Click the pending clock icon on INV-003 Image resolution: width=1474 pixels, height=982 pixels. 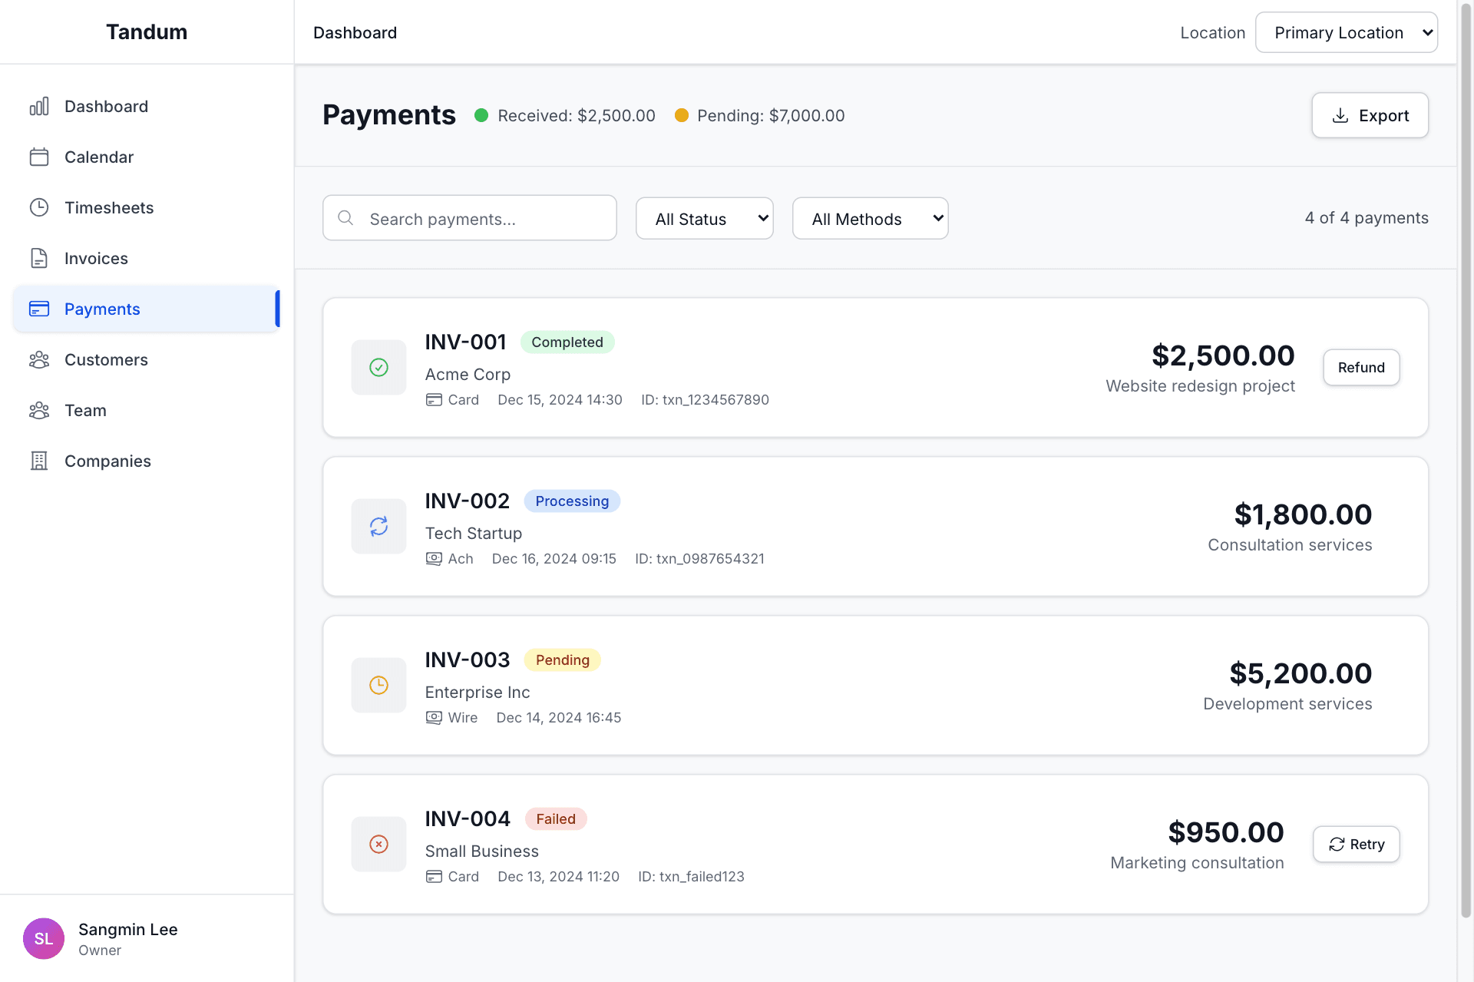378,686
